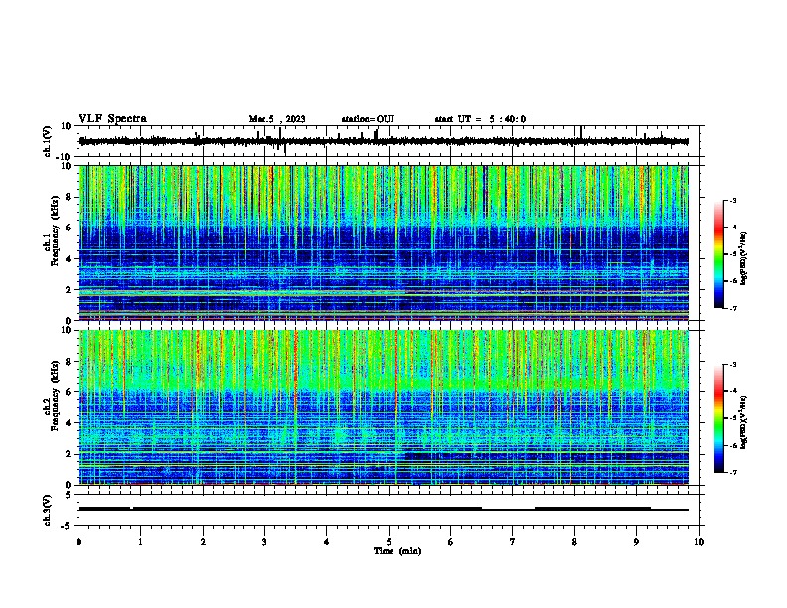This screenshot has width=787, height=608.
Task: Click the "ch.3(V)" axis label
Action: pos(47,510)
